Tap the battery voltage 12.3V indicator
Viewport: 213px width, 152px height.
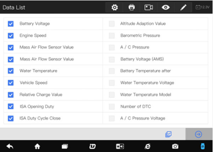(x=202, y=7)
